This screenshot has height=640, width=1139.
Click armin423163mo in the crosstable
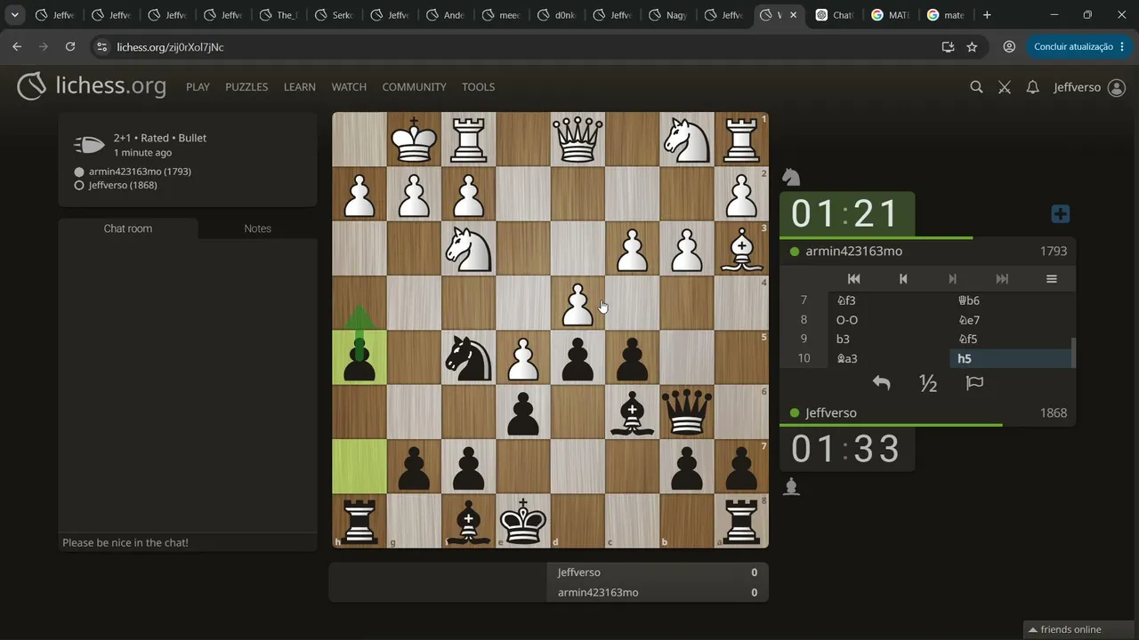598,592
